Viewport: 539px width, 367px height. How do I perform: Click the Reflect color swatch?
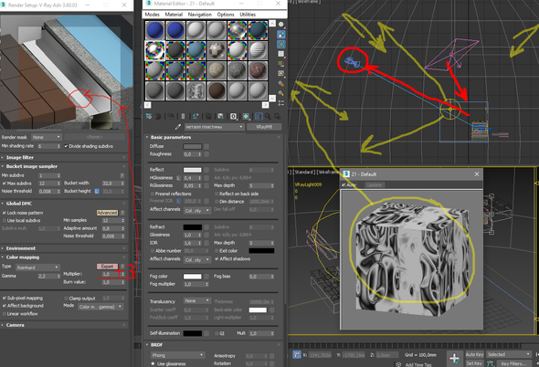click(x=193, y=170)
